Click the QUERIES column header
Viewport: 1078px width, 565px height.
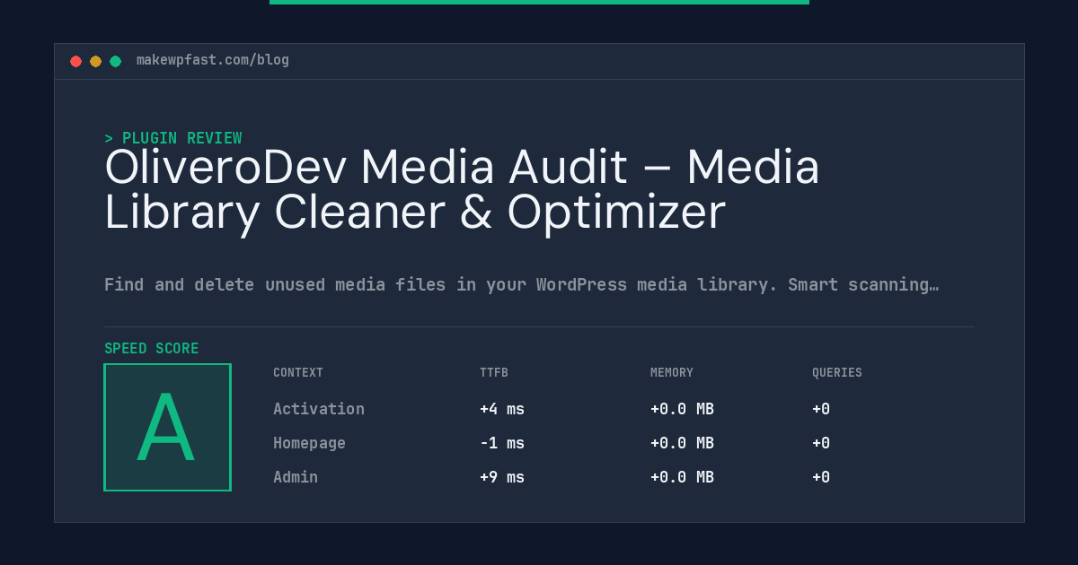837,372
